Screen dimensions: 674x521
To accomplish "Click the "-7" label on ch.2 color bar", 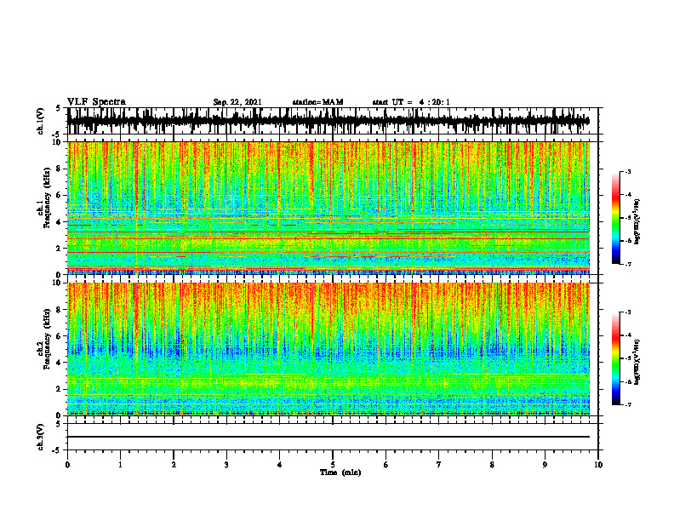I will point(628,405).
